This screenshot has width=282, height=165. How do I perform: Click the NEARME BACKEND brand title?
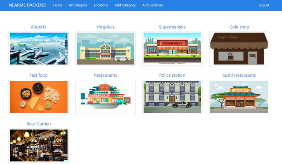(x=27, y=5)
